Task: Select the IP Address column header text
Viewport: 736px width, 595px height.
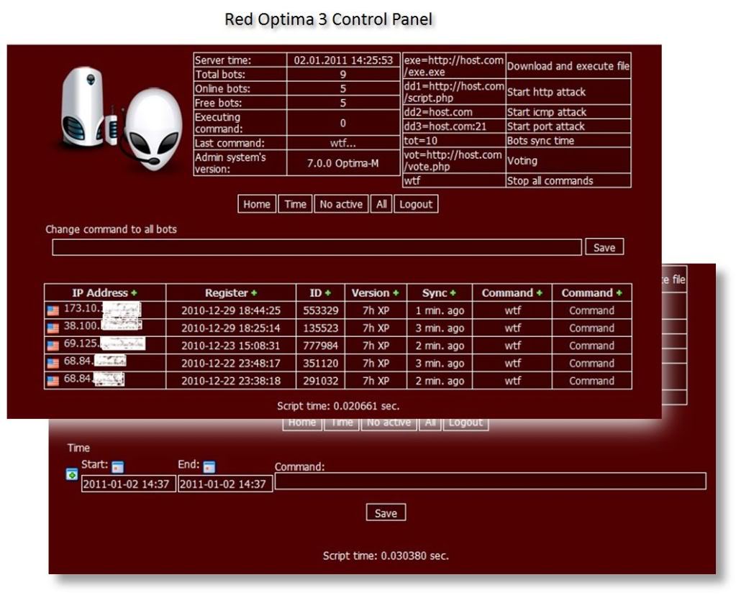Action: [x=100, y=293]
